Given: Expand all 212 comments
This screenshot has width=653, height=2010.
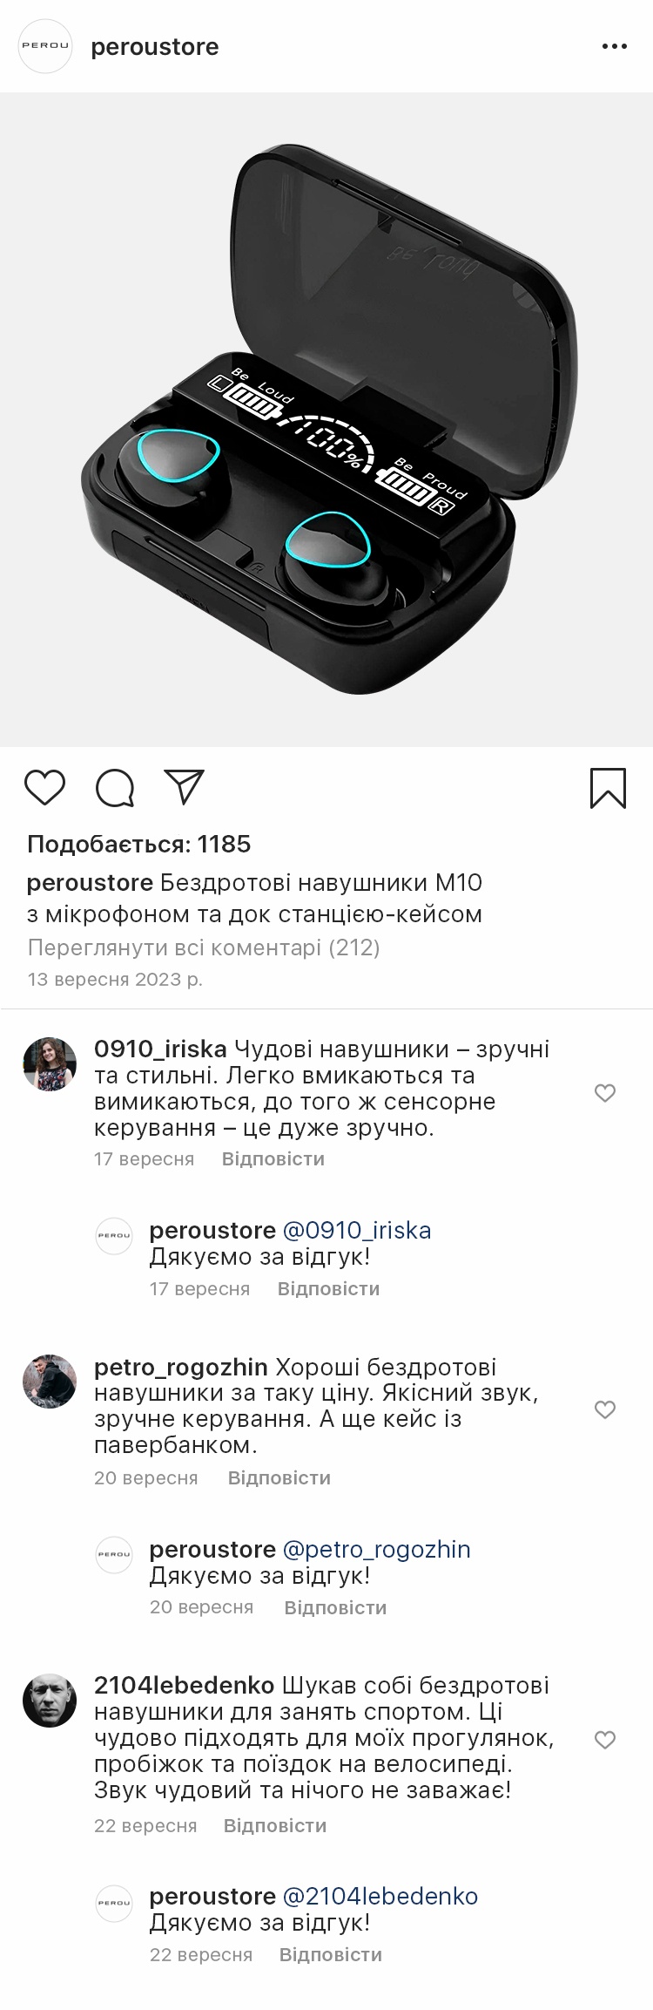Looking at the screenshot, I should [x=204, y=947].
